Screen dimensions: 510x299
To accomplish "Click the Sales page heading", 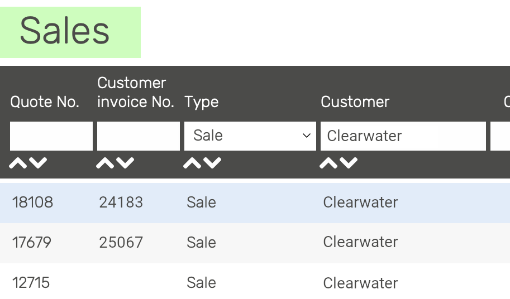I will 65,31.
